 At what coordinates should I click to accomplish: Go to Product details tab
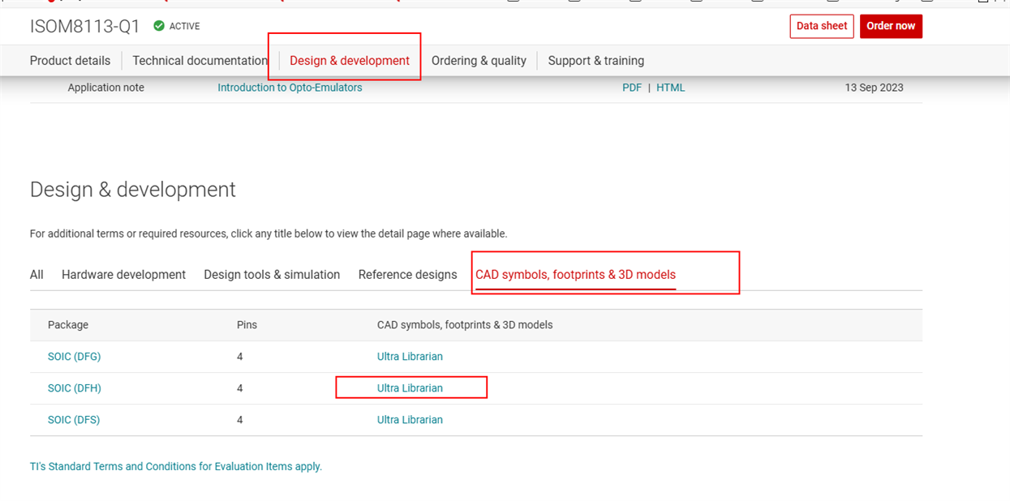pyautogui.click(x=70, y=61)
